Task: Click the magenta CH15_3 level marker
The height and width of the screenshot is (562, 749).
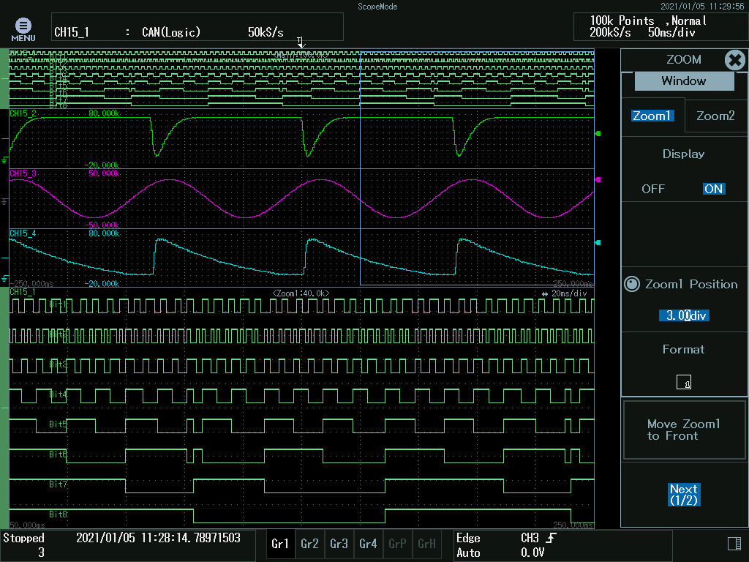Action: [598, 179]
